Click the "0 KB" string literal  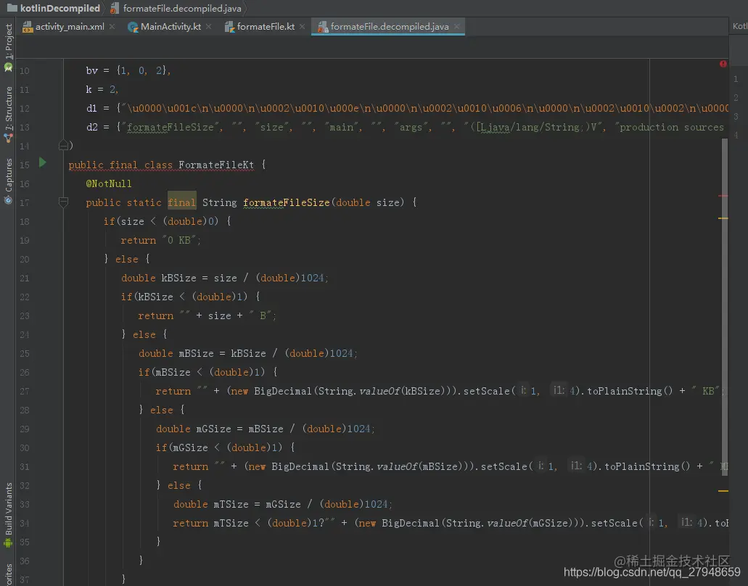click(179, 240)
